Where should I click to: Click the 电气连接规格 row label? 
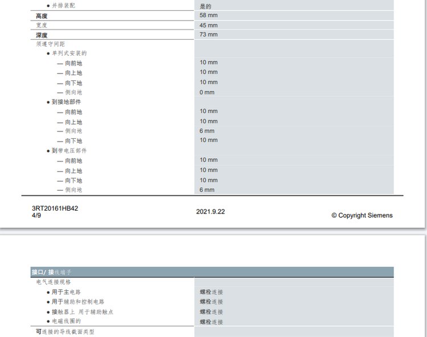tap(54, 282)
